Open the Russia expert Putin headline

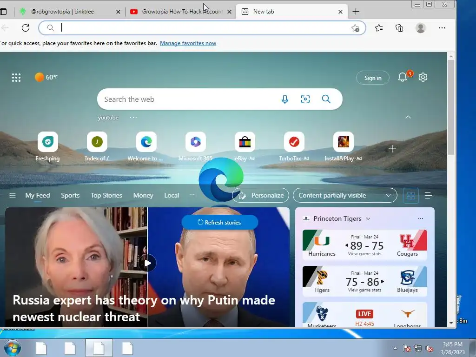144,308
